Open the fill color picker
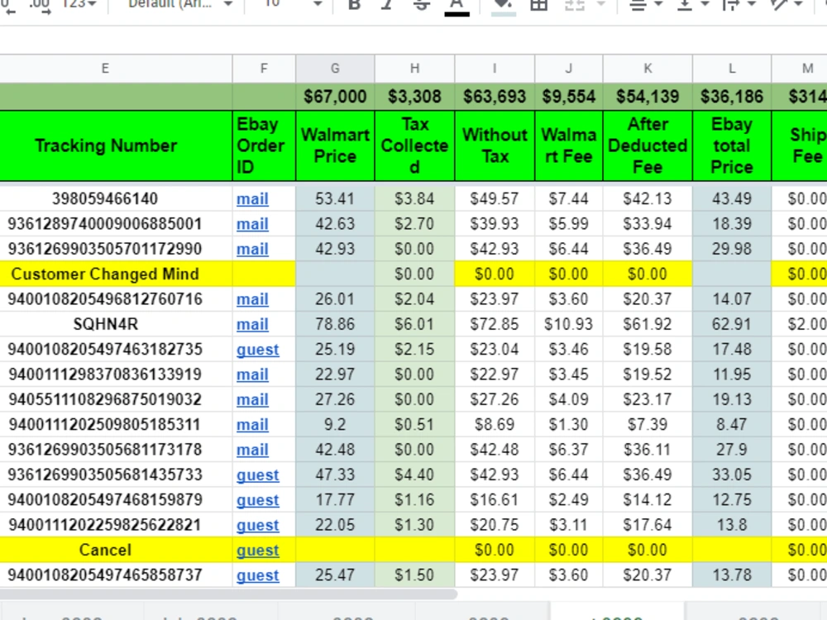This screenshot has height=620, width=827. (503, 7)
